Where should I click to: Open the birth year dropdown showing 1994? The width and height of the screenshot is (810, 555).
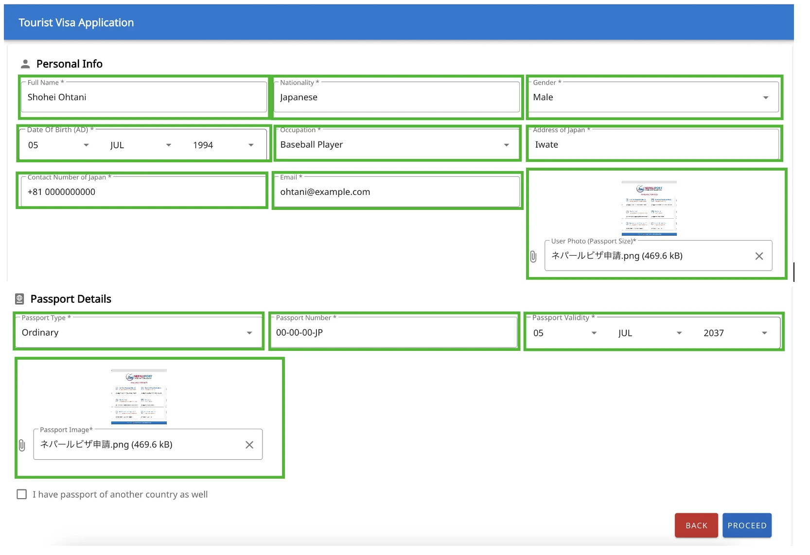(x=224, y=145)
